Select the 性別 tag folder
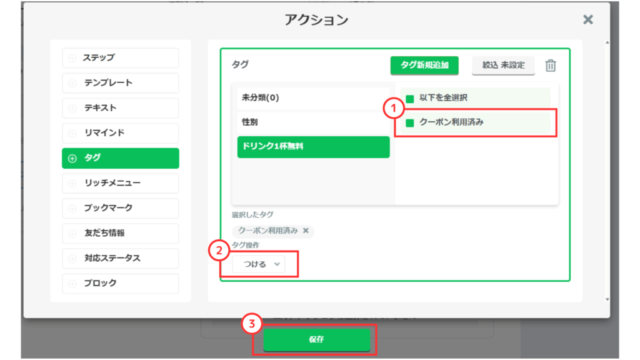 (313, 122)
